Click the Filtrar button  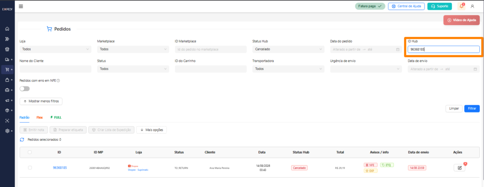pyautogui.click(x=472, y=109)
